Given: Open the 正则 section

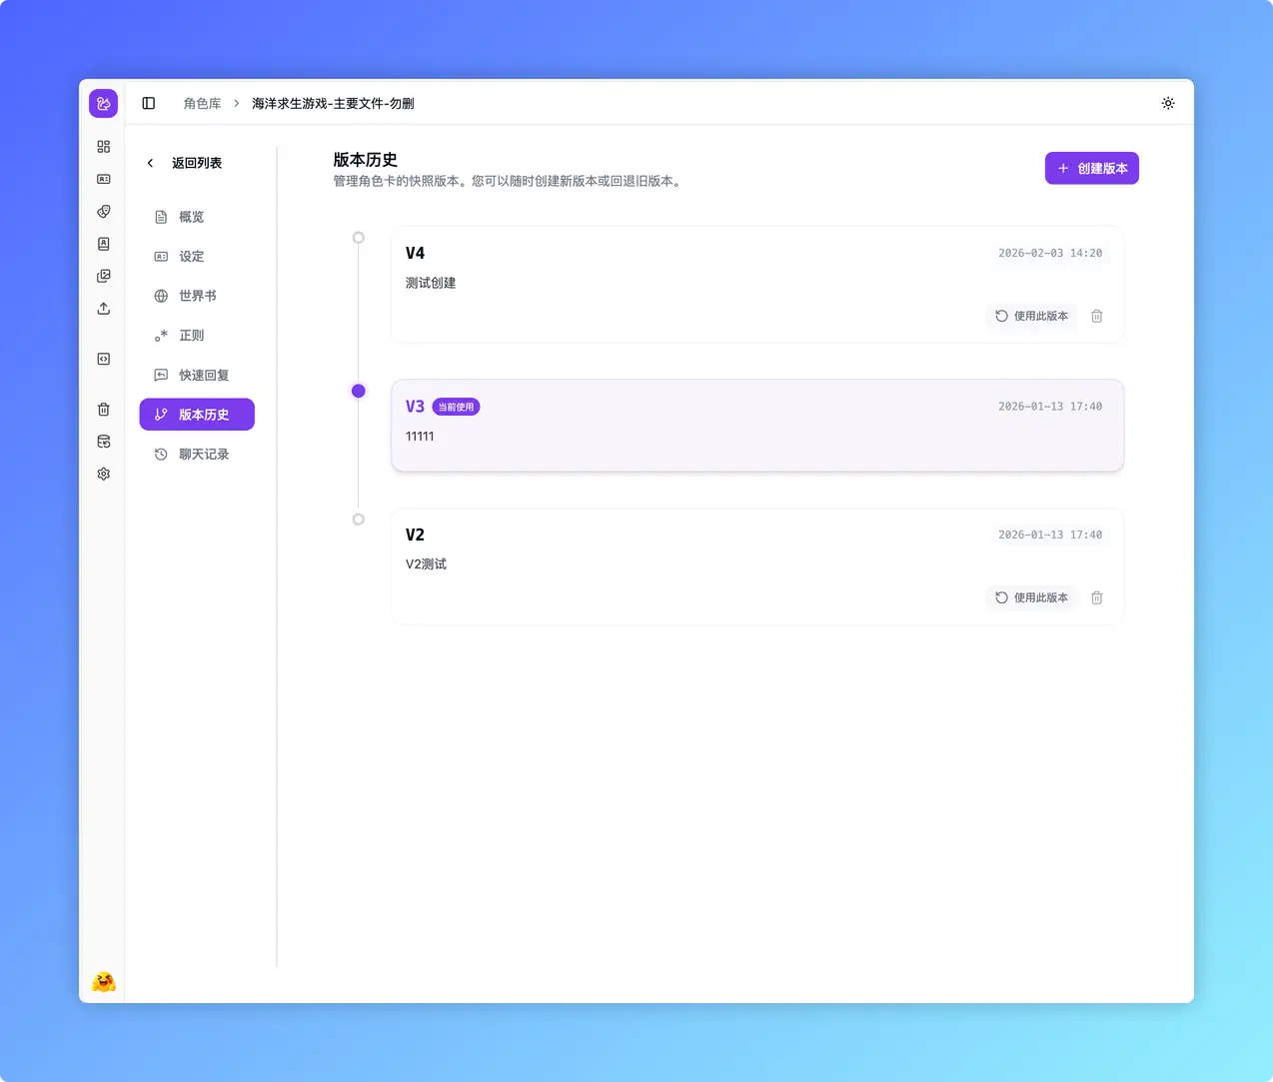Looking at the screenshot, I should point(197,336).
